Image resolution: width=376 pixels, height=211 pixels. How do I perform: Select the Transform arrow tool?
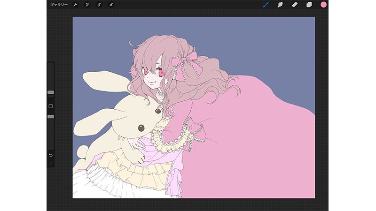[111, 5]
